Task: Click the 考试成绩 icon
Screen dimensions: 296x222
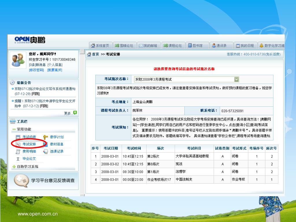Action: 18,137
